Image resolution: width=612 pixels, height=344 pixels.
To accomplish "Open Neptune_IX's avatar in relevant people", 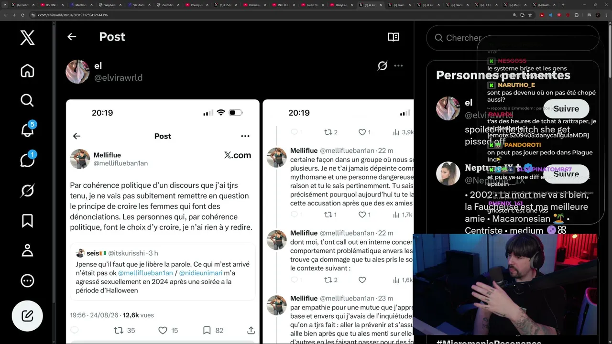I will click(448, 173).
